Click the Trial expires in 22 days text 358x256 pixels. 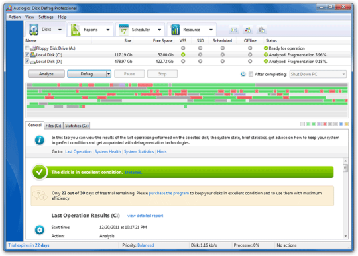pos(29,245)
